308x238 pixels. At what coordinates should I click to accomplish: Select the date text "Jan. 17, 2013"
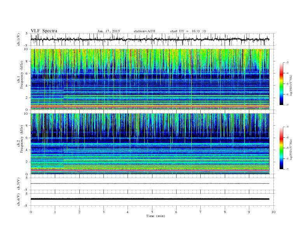[x=108, y=31]
